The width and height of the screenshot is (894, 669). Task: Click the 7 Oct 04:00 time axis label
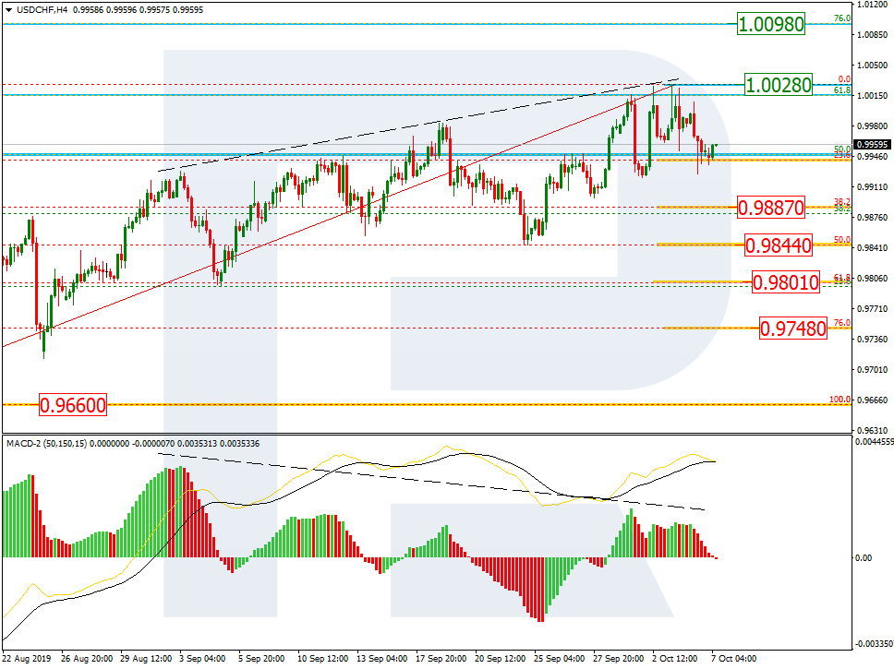(x=734, y=658)
